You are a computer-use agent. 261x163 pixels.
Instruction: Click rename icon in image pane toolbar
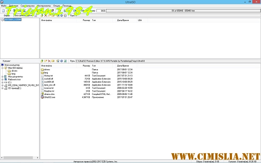[x=53, y=16]
